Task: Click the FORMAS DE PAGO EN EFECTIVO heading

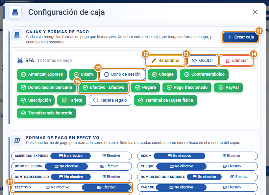Action: click(x=63, y=137)
